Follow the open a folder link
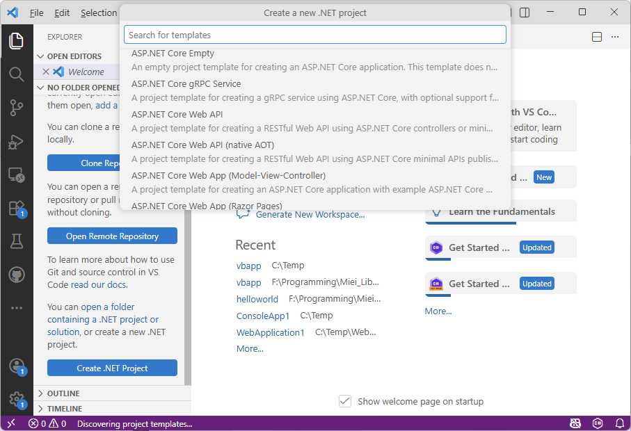The width and height of the screenshot is (631, 431). click(107, 307)
